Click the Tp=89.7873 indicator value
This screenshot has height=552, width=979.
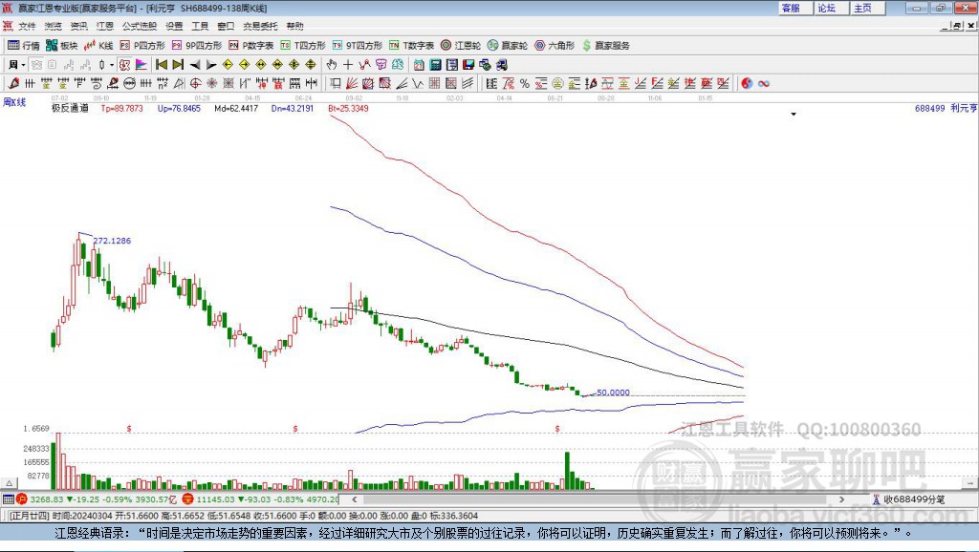coord(121,109)
